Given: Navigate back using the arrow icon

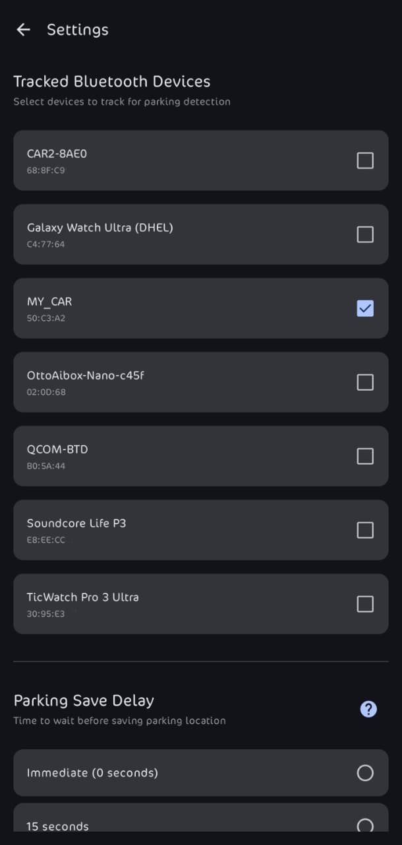Looking at the screenshot, I should coord(23,30).
